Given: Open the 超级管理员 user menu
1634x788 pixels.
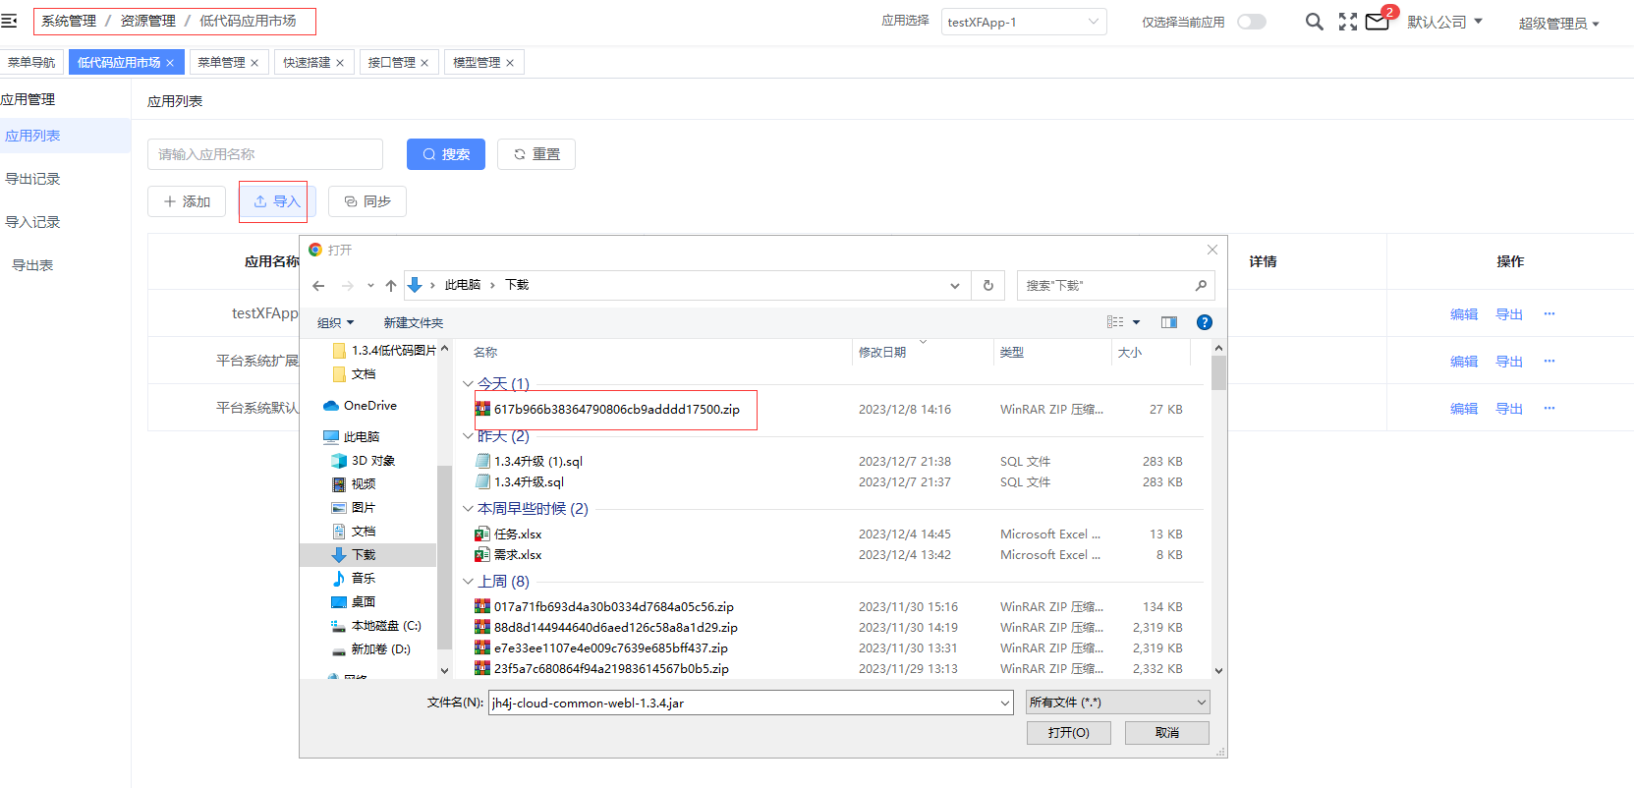Looking at the screenshot, I should click(x=1559, y=24).
